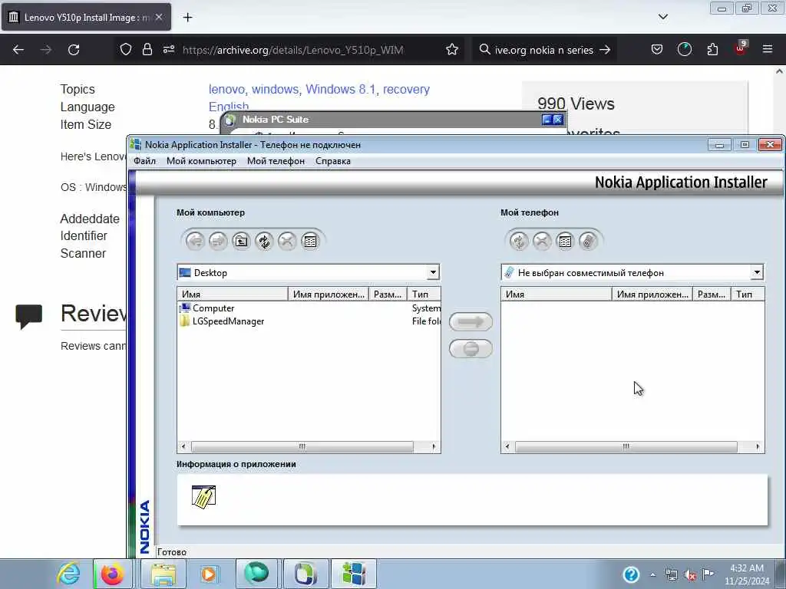
Task: Close the Lenovo Y510p tab
Action: (x=159, y=17)
